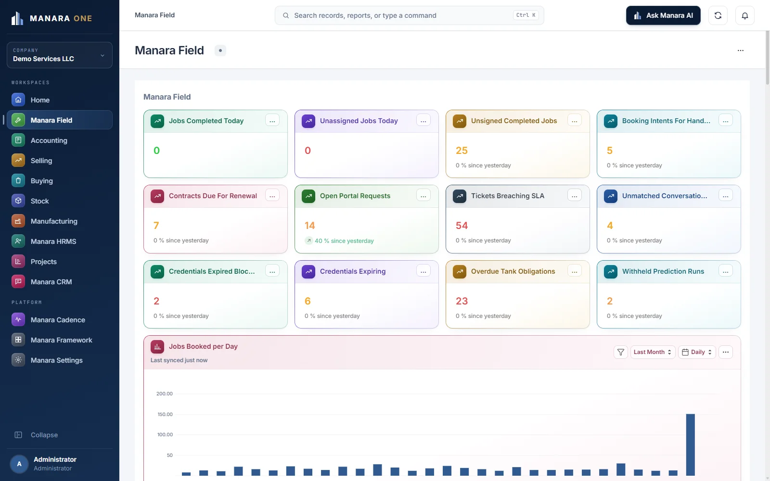Click Manara Field breadcrumb in top bar
This screenshot has width=770, height=481.
tap(154, 15)
